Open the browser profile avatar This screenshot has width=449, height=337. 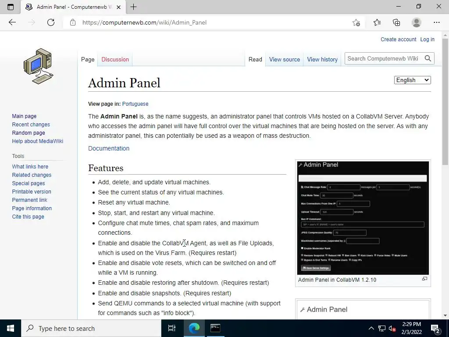(x=417, y=22)
